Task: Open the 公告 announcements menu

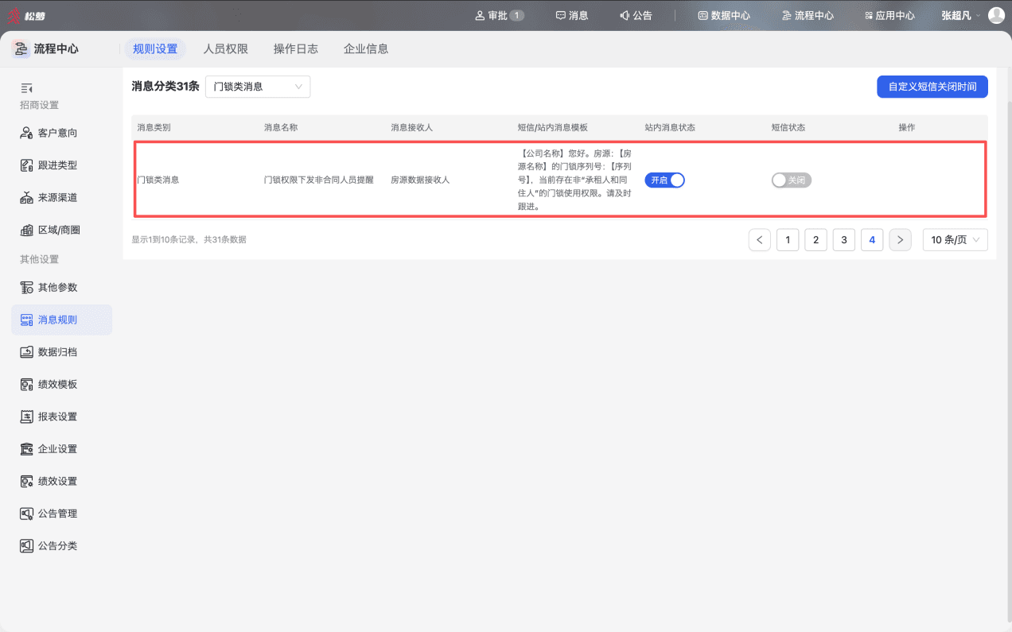Action: click(636, 15)
